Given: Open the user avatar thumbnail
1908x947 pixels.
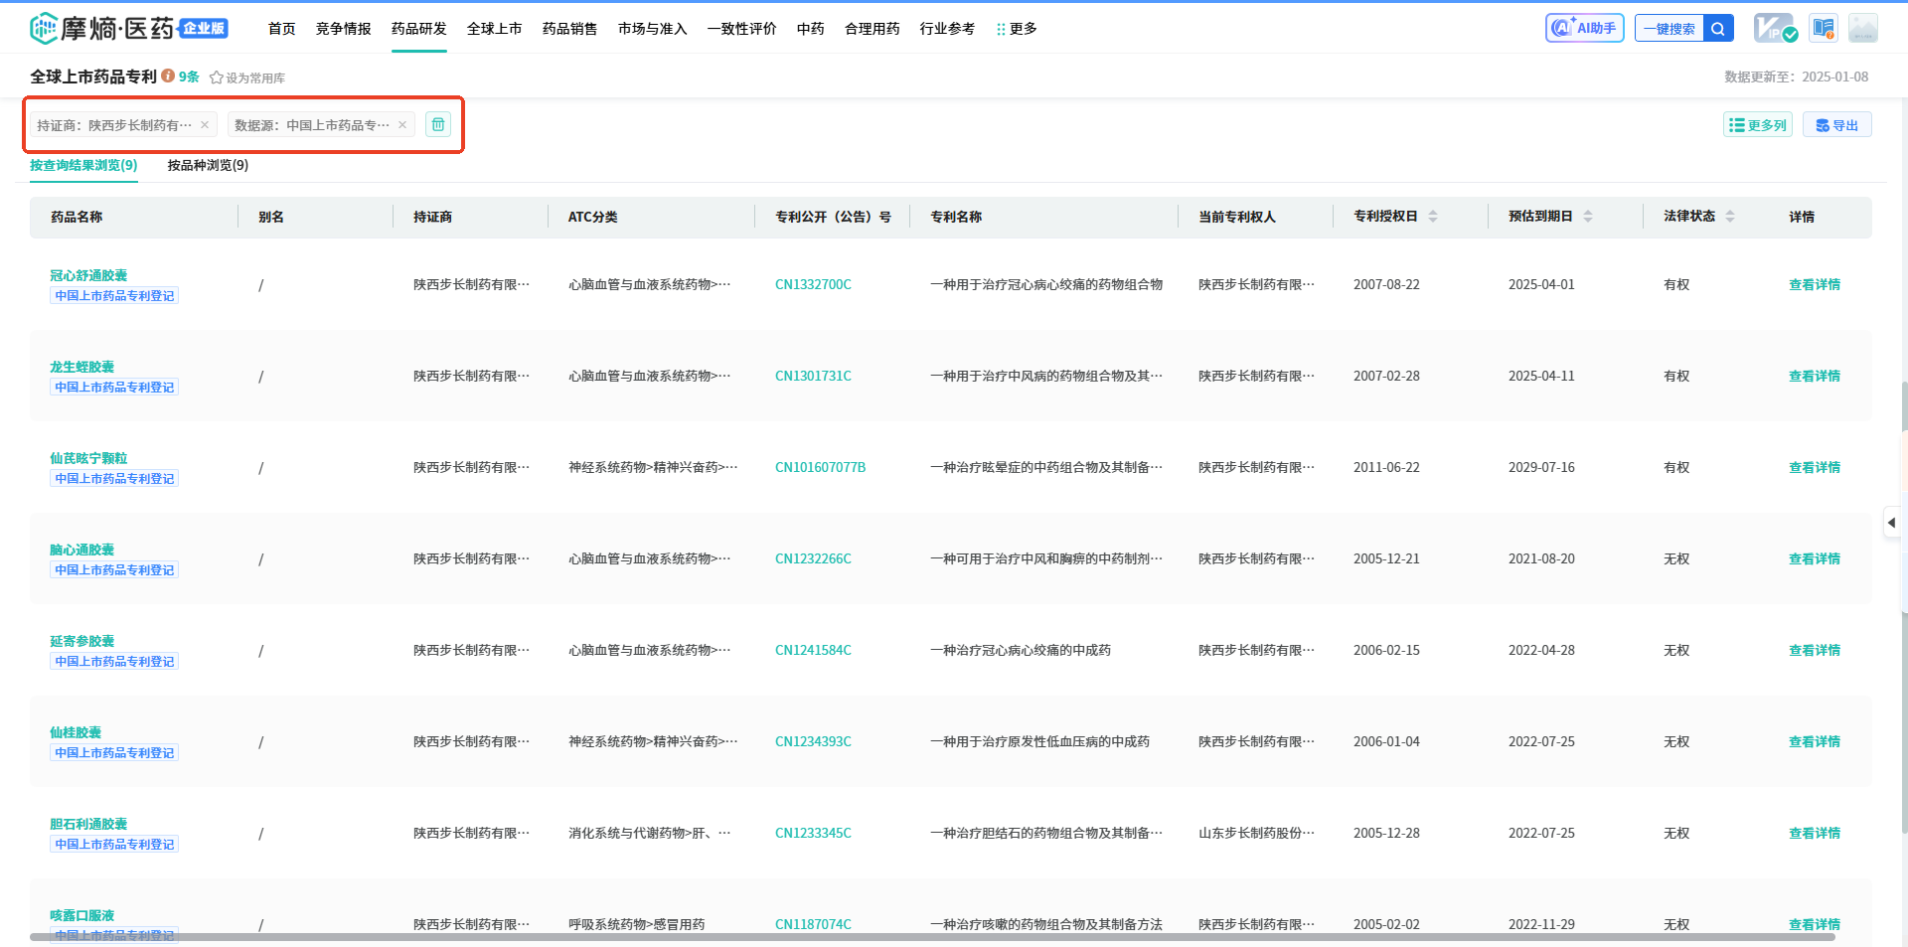Looking at the screenshot, I should point(1863,28).
